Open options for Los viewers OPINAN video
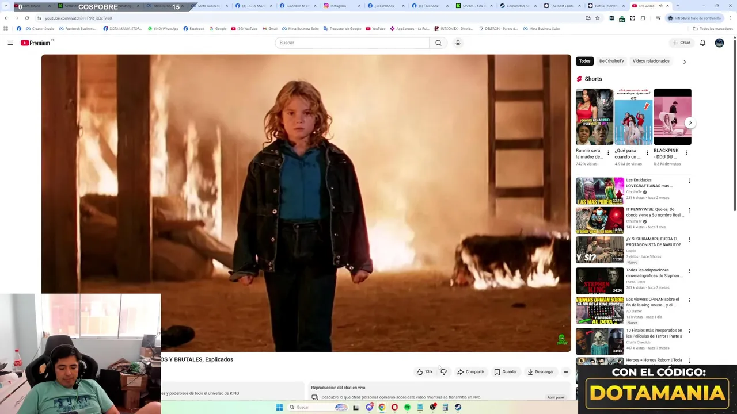The width and height of the screenshot is (737, 414). pos(689,300)
